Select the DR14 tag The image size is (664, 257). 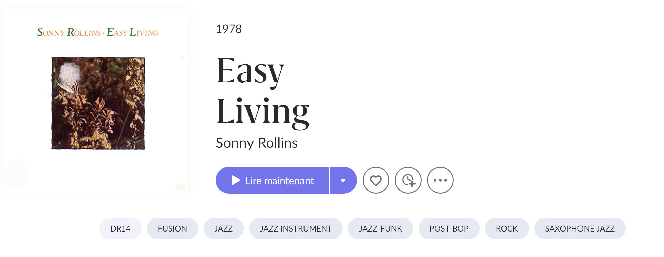pos(120,228)
